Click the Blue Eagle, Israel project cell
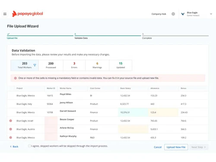The height and width of the screenshot is (162, 216). (25, 121)
